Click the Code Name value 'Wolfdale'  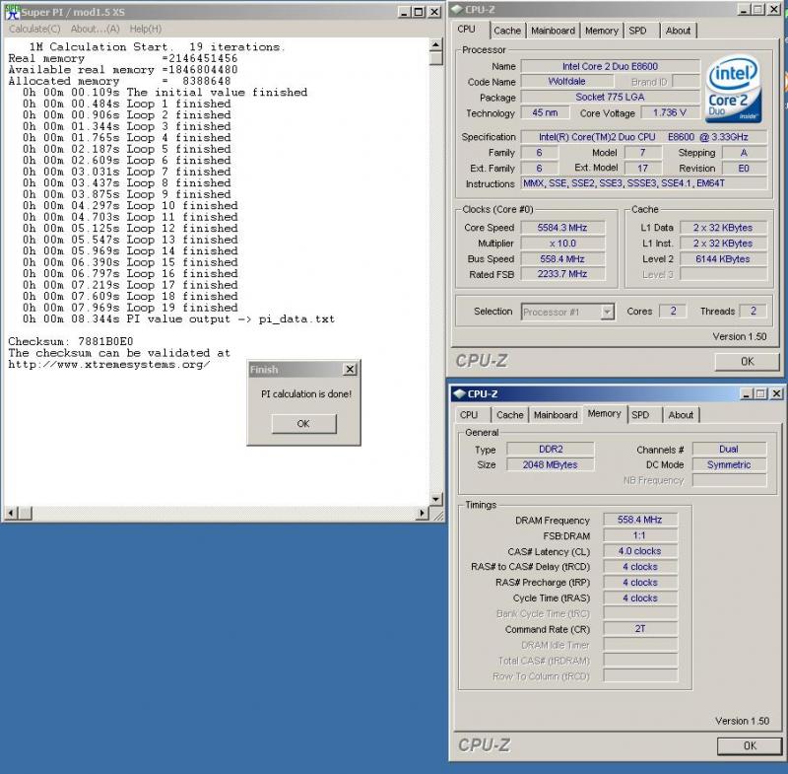(567, 82)
